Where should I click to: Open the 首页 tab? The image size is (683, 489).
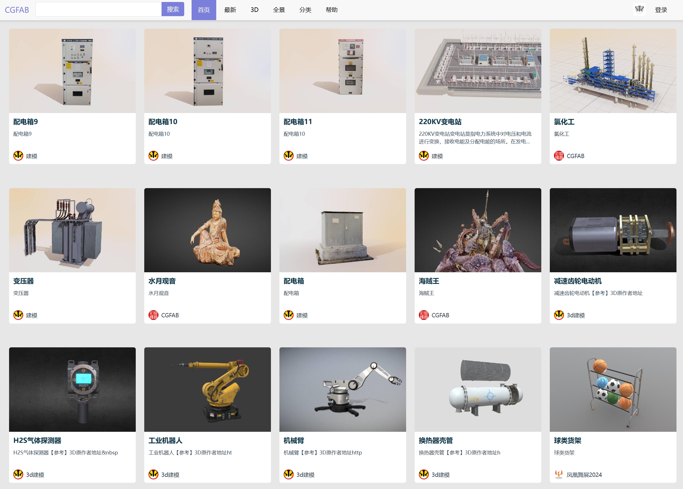pos(204,10)
